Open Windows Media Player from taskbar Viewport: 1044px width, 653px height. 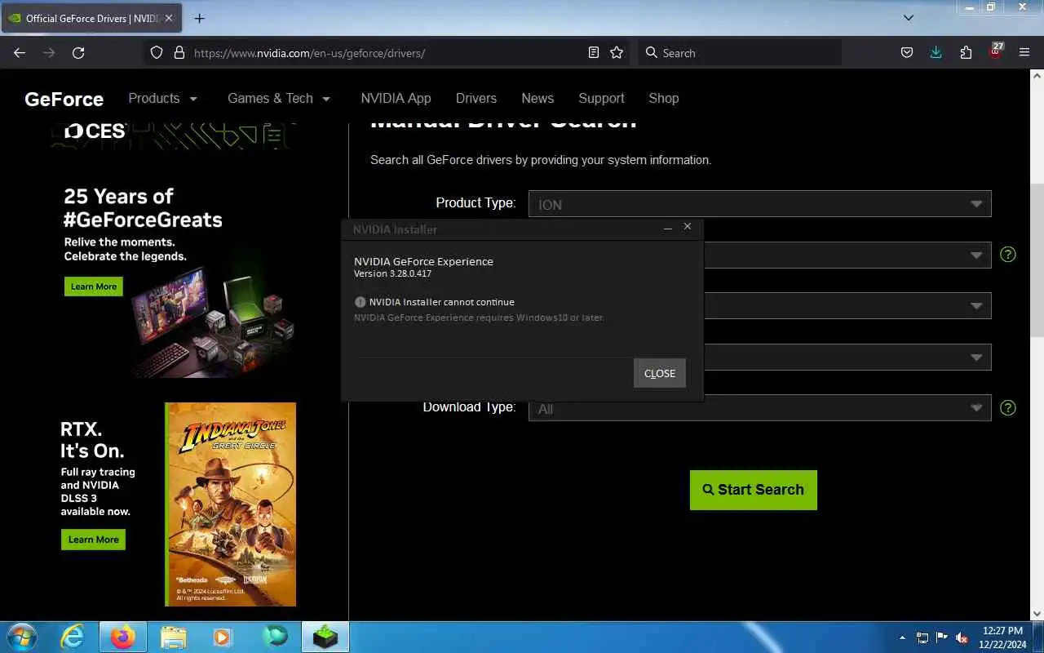pyautogui.click(x=223, y=637)
